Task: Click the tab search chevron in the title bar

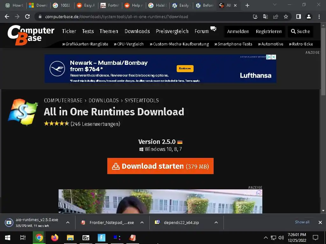Action: point(275,4)
